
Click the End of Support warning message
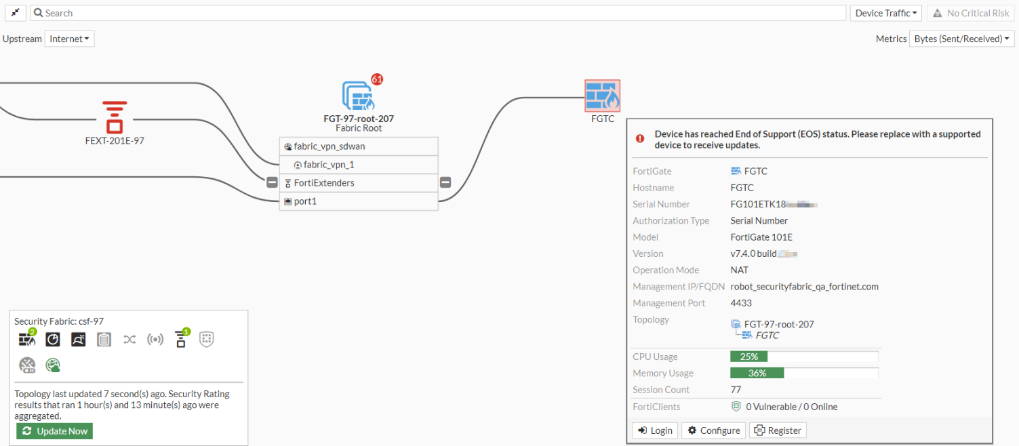pos(818,139)
